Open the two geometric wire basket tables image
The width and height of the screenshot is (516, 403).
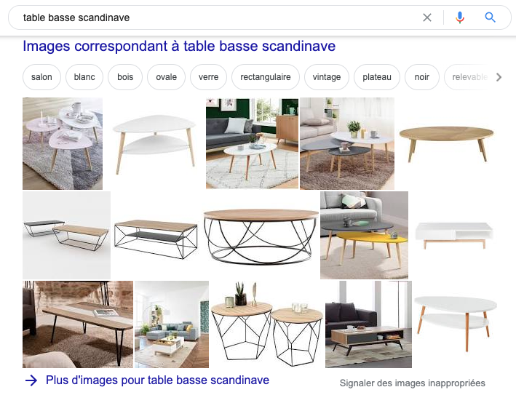(267, 324)
